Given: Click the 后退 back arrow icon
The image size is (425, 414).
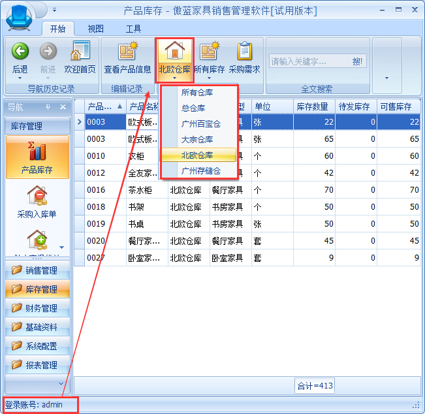Looking at the screenshot, I should point(20,51).
